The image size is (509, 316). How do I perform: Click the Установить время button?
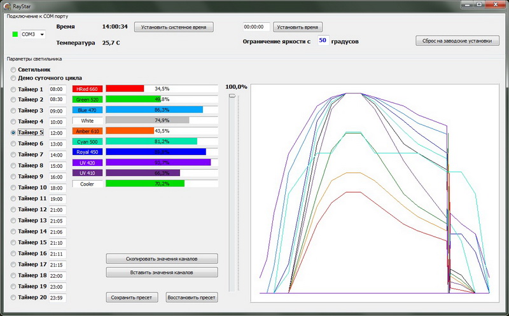(x=298, y=27)
